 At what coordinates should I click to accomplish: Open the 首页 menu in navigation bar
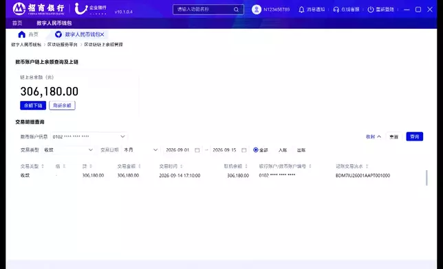coord(17,23)
